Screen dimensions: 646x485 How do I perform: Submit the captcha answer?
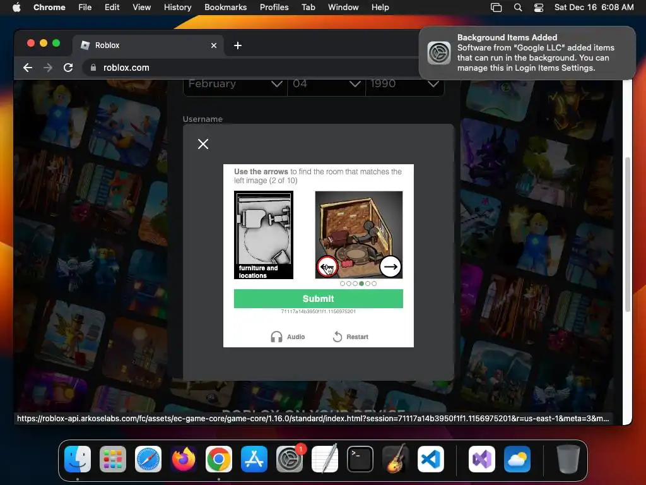(319, 299)
